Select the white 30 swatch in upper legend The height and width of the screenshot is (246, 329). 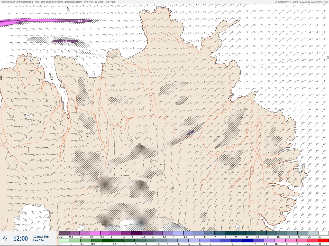point(323,233)
